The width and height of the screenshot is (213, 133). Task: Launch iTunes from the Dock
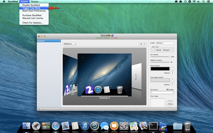pos(85,126)
